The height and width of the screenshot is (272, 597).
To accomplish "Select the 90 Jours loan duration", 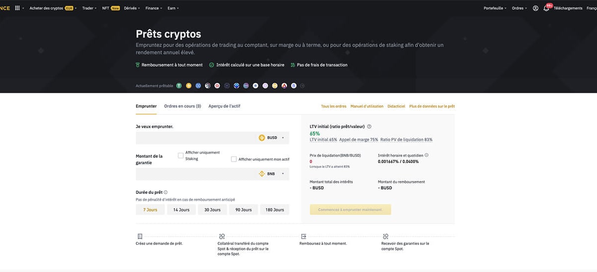I will 243,210.
